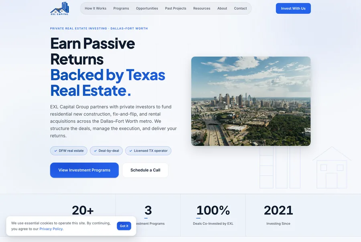Image resolution: width=361 pixels, height=242 pixels.
Task: Click View Investment Programs button
Action: [x=84, y=170]
